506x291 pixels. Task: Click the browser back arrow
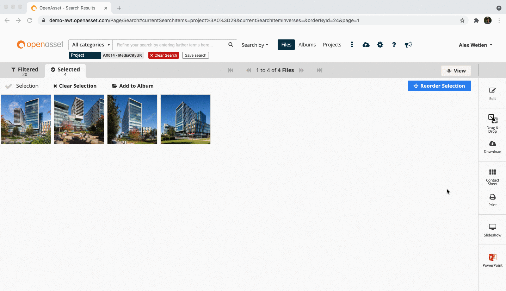click(7, 20)
